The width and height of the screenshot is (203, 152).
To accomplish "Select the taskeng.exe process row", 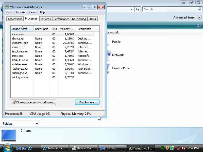I will (x=53, y=69).
